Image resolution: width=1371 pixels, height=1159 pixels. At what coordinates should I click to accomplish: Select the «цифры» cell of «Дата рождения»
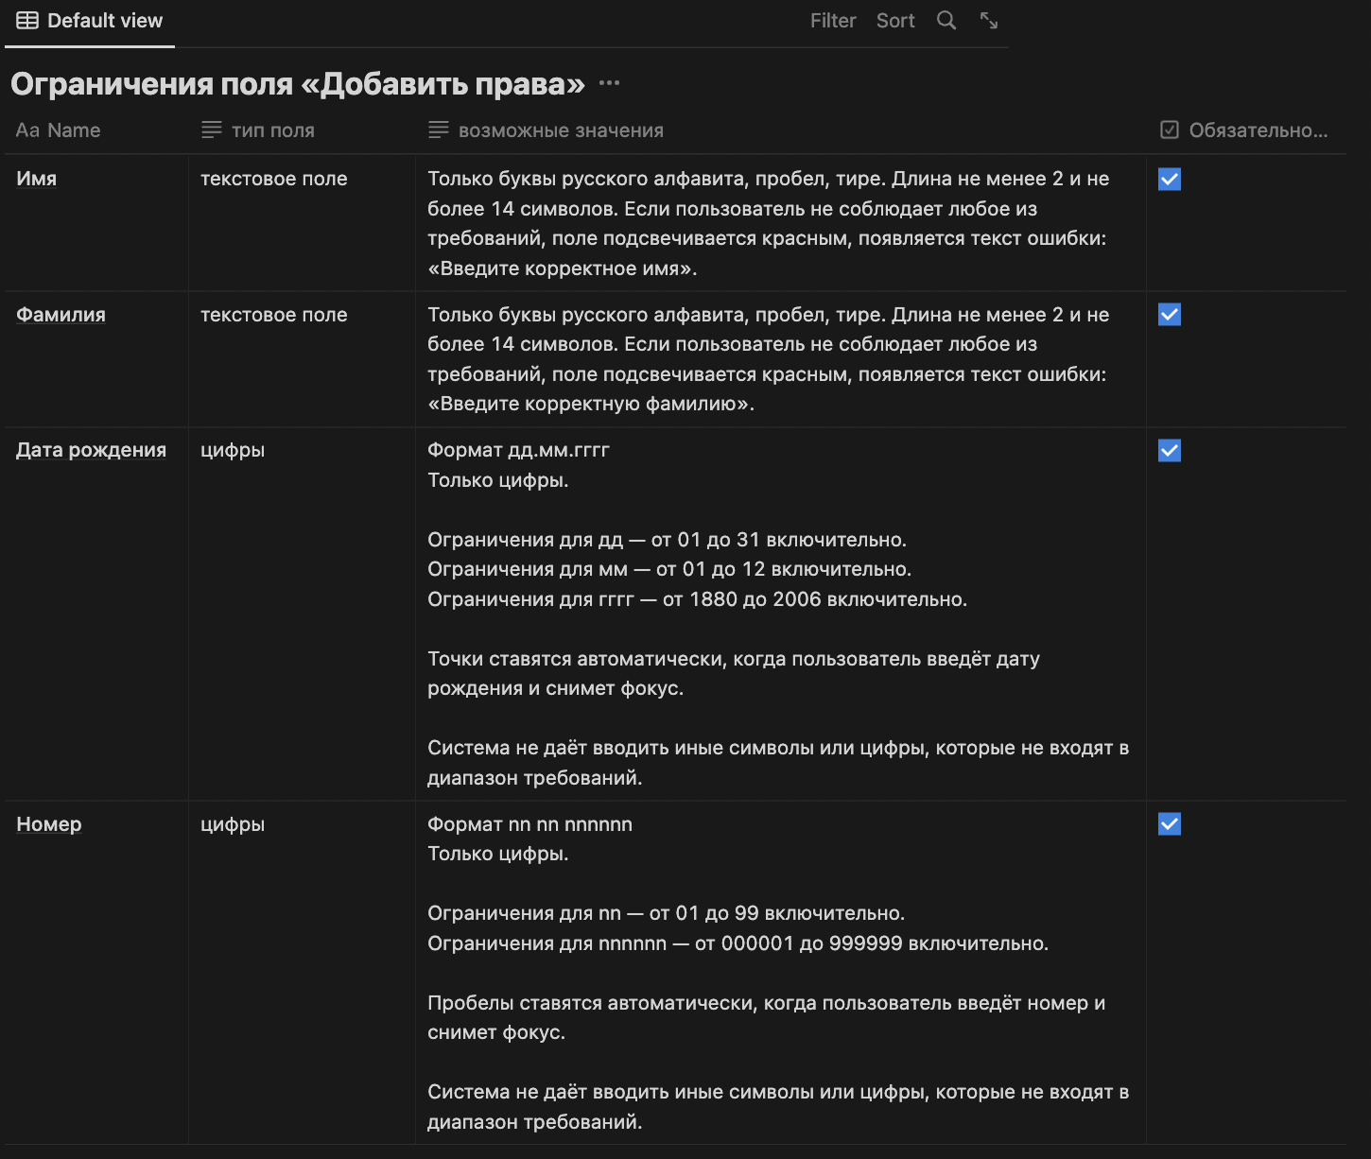(x=233, y=451)
